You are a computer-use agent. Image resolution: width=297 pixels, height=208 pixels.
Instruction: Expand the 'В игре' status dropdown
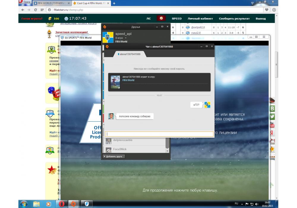(126, 38)
